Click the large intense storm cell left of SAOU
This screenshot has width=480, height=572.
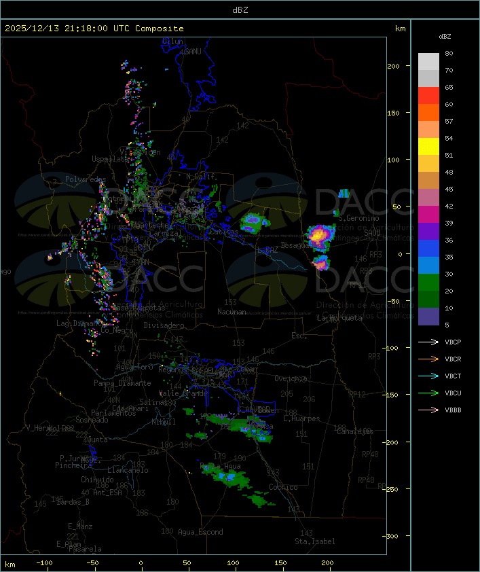319,236
